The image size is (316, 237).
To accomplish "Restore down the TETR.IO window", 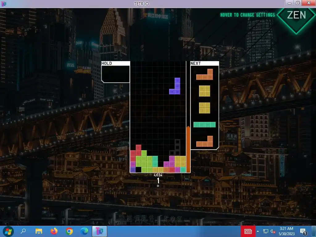I will [298, 3].
